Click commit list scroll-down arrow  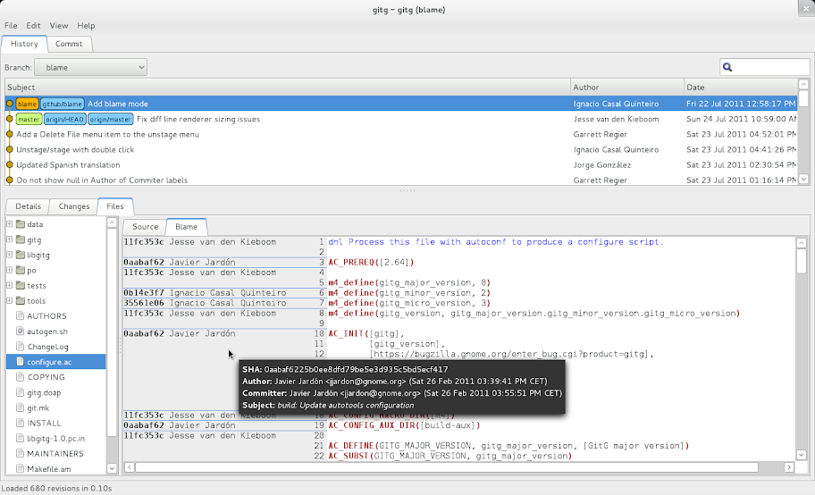pos(803,179)
